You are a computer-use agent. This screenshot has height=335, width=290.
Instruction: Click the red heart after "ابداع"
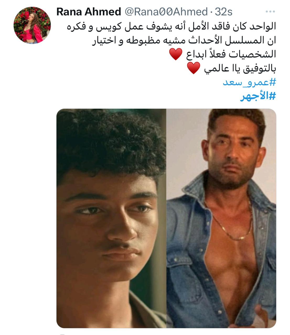click(x=175, y=54)
